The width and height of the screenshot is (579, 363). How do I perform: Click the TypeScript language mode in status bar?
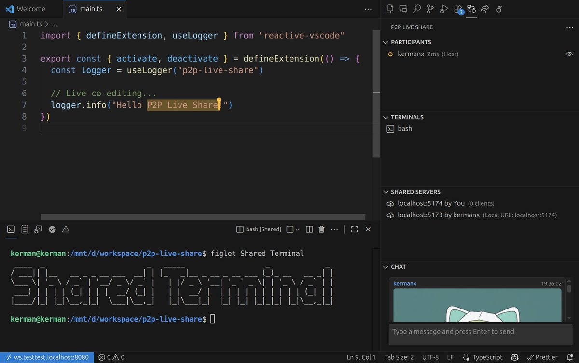click(482, 357)
